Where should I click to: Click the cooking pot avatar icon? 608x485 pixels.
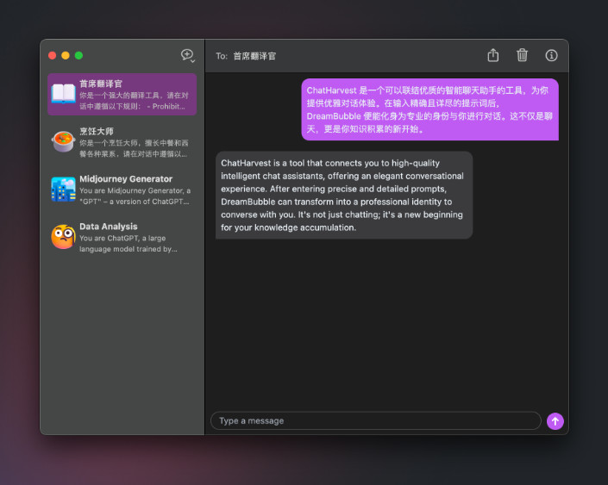(x=63, y=141)
